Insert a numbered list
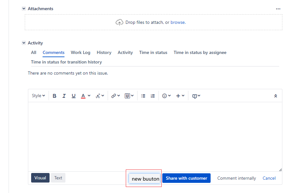The image size is (290, 193). [x=152, y=96]
